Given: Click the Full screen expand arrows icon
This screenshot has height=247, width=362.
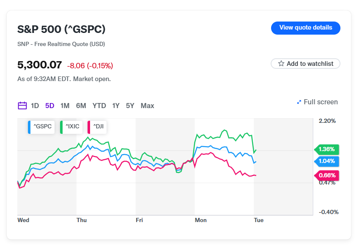Looking at the screenshot, I should (299, 102).
